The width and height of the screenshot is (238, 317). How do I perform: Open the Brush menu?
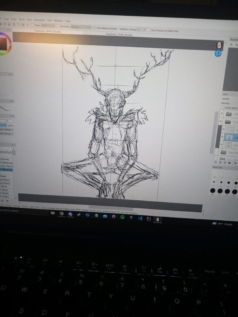coord(22,19)
